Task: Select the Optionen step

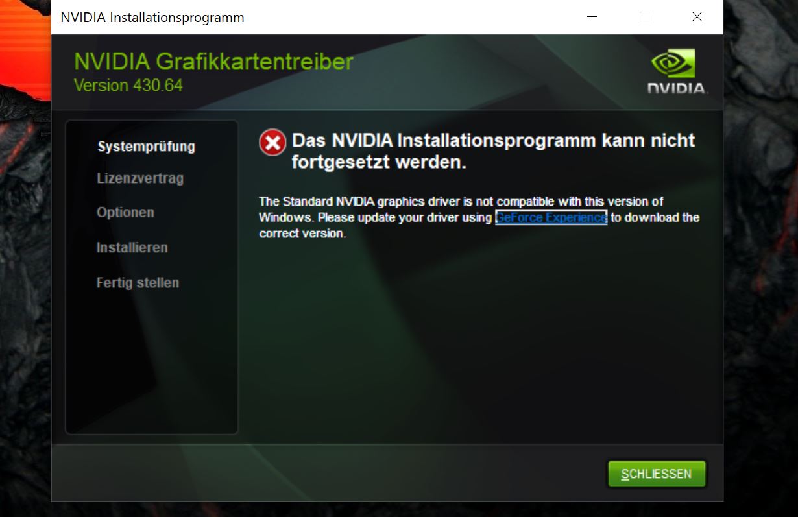Action: coord(125,213)
